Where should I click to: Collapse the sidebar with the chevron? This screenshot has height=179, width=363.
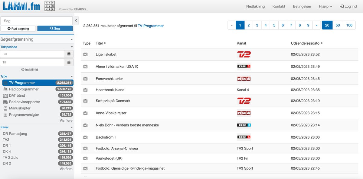coord(76,20)
